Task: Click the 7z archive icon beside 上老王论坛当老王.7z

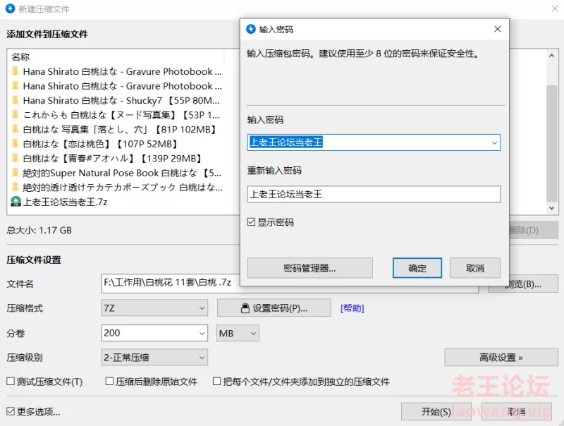Action: pyautogui.click(x=16, y=202)
